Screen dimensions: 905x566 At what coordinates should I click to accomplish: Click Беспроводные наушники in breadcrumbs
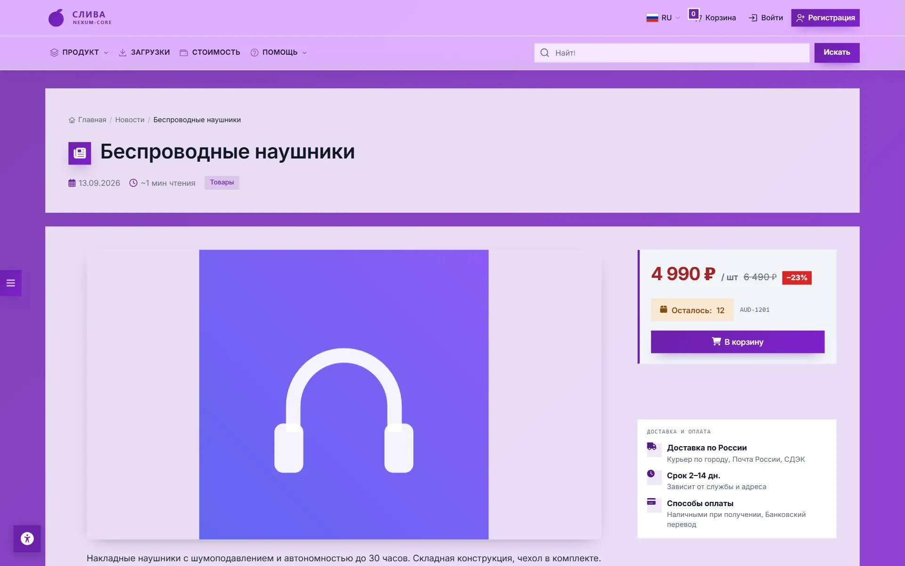pos(197,120)
